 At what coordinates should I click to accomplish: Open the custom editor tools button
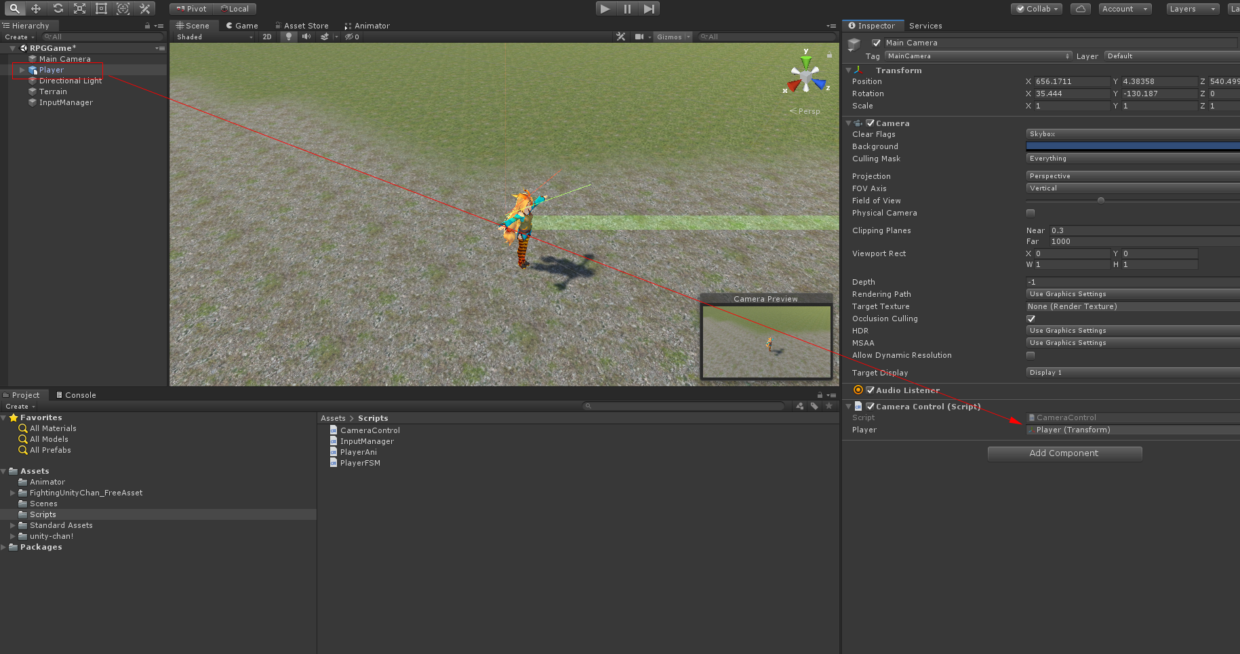144,9
